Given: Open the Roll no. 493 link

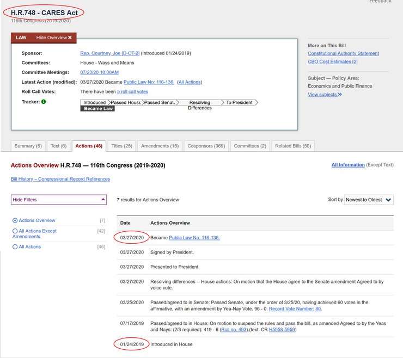Looking at the screenshot, I should tap(234, 330).
